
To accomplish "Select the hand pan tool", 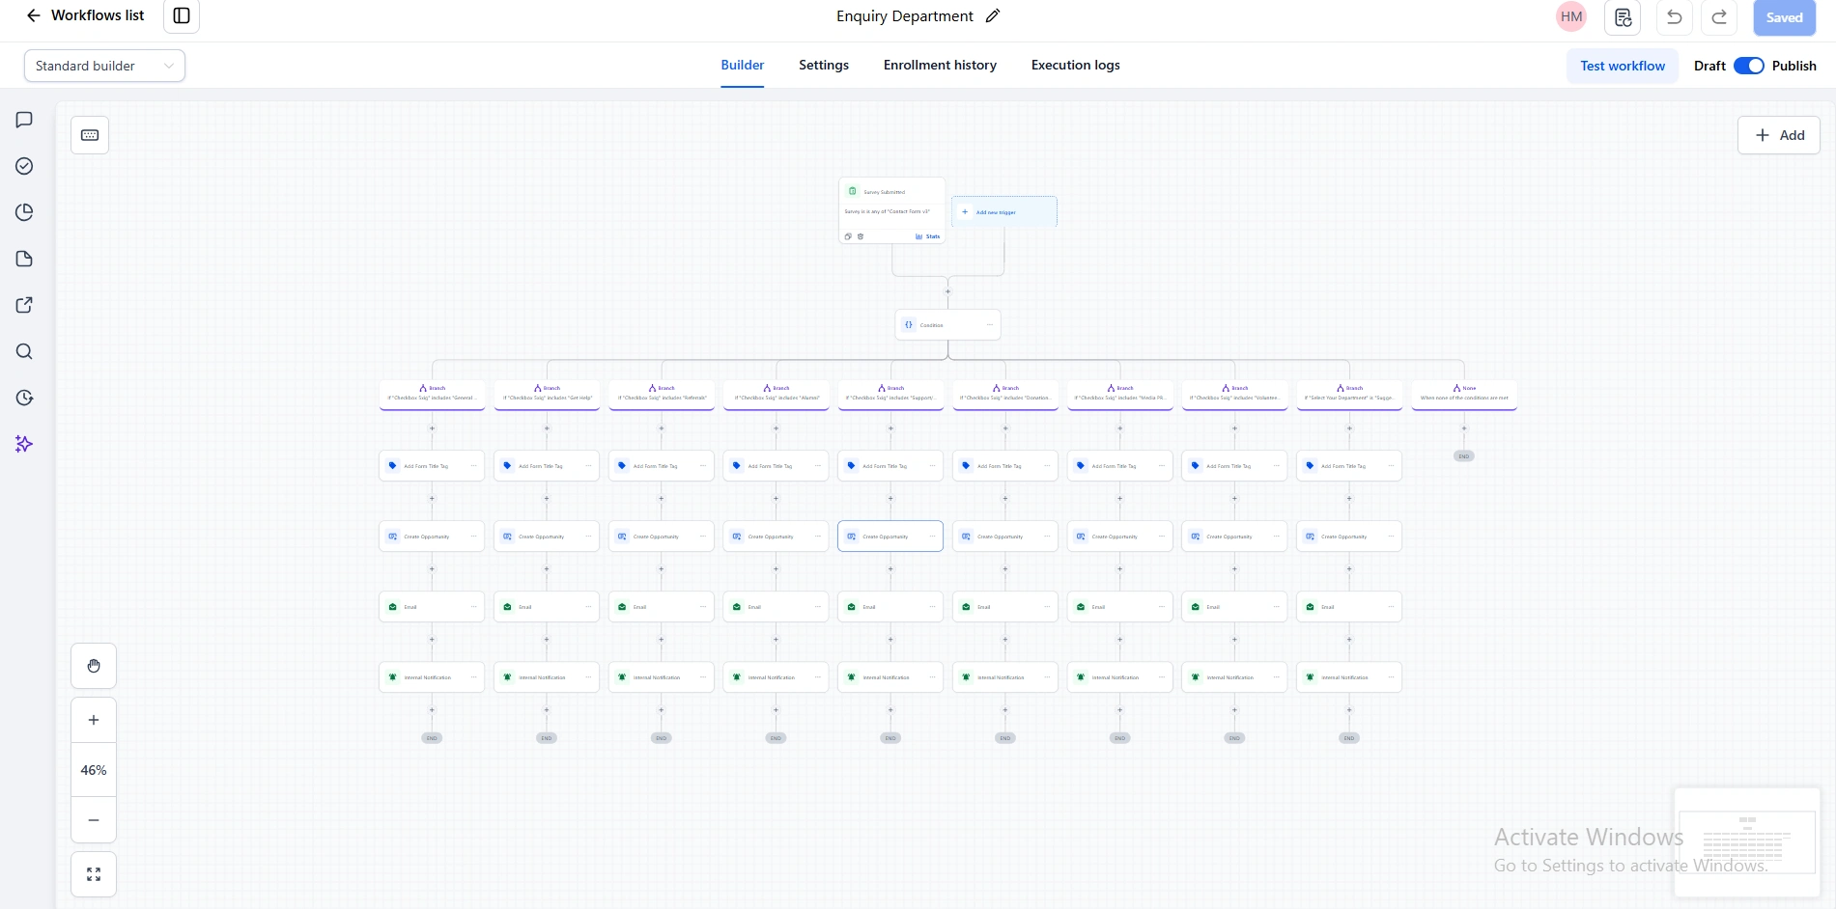I will (94, 666).
